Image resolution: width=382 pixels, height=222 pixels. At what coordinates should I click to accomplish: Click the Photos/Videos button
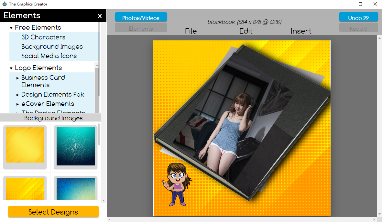pyautogui.click(x=141, y=18)
